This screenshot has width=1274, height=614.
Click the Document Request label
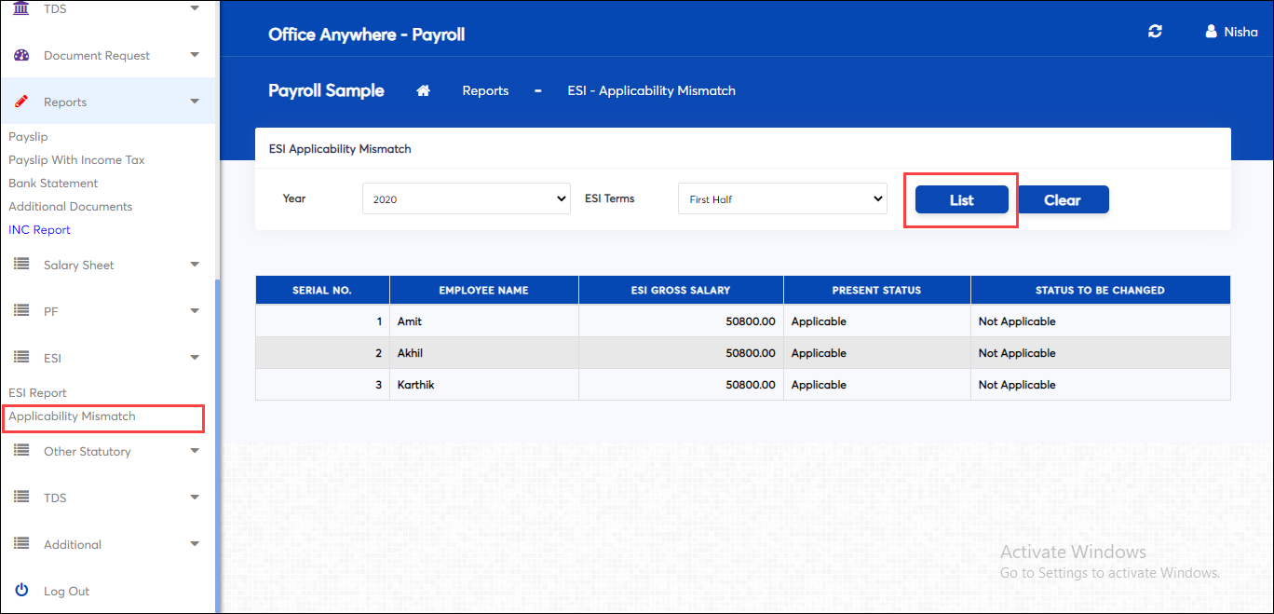point(97,55)
